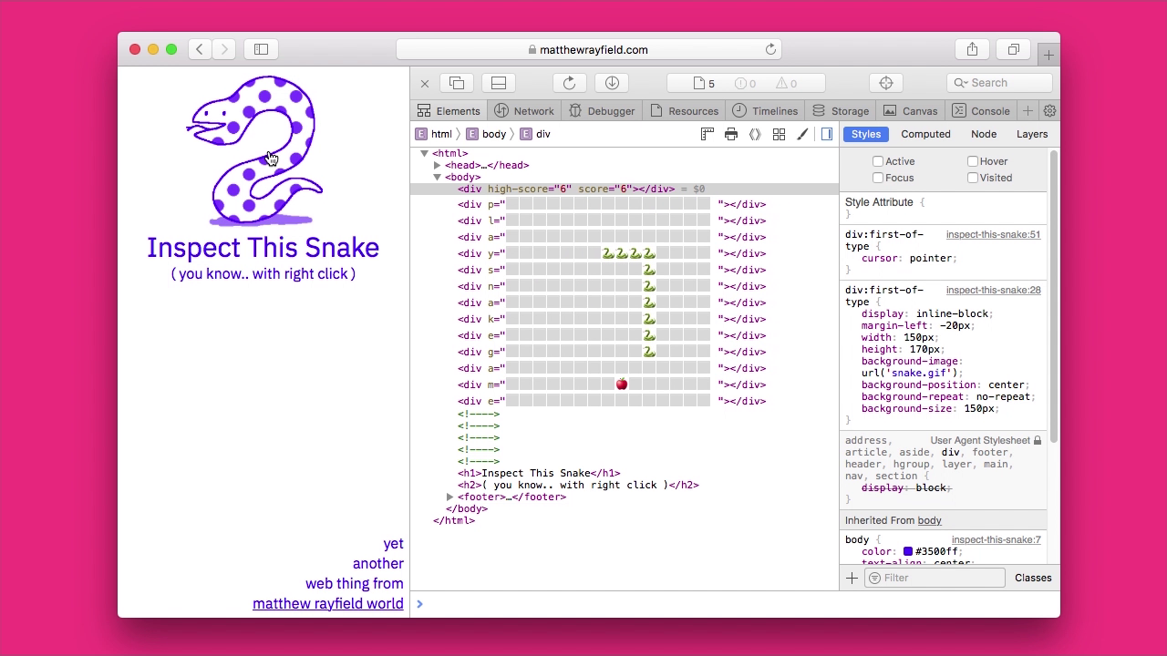The height and width of the screenshot is (656, 1167).
Task: Click the inspector Search field
Action: pyautogui.click(x=999, y=83)
